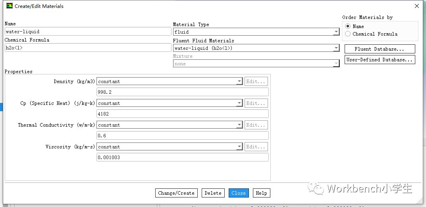Expand the Density method dropdown
Image resolution: width=426 pixels, height=207 pixels.
pos(170,82)
